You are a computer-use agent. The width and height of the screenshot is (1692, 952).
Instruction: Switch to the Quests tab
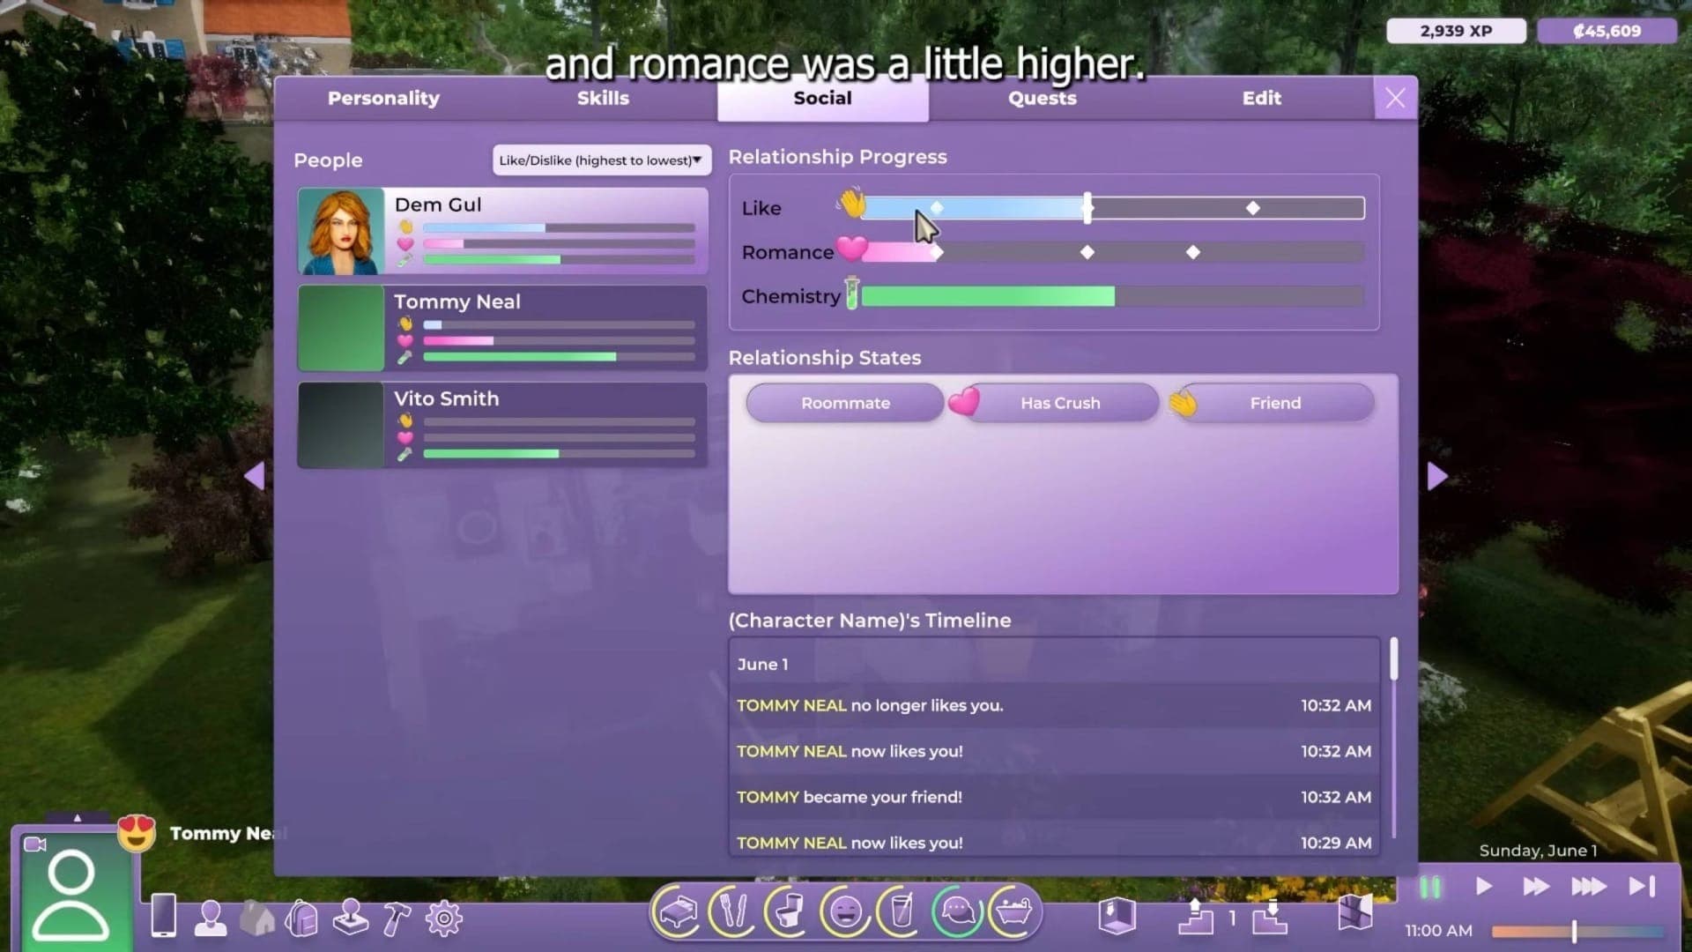(x=1042, y=99)
